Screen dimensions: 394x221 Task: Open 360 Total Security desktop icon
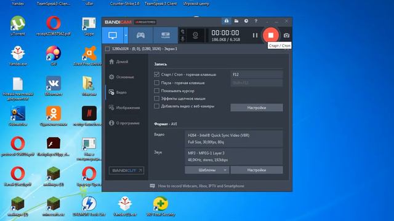coord(161,206)
